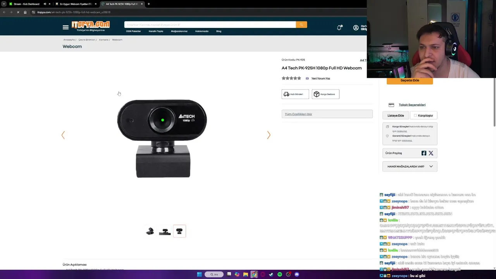Image resolution: width=496 pixels, height=279 pixels.
Task: Click the credit card installment icon
Action: (x=391, y=105)
